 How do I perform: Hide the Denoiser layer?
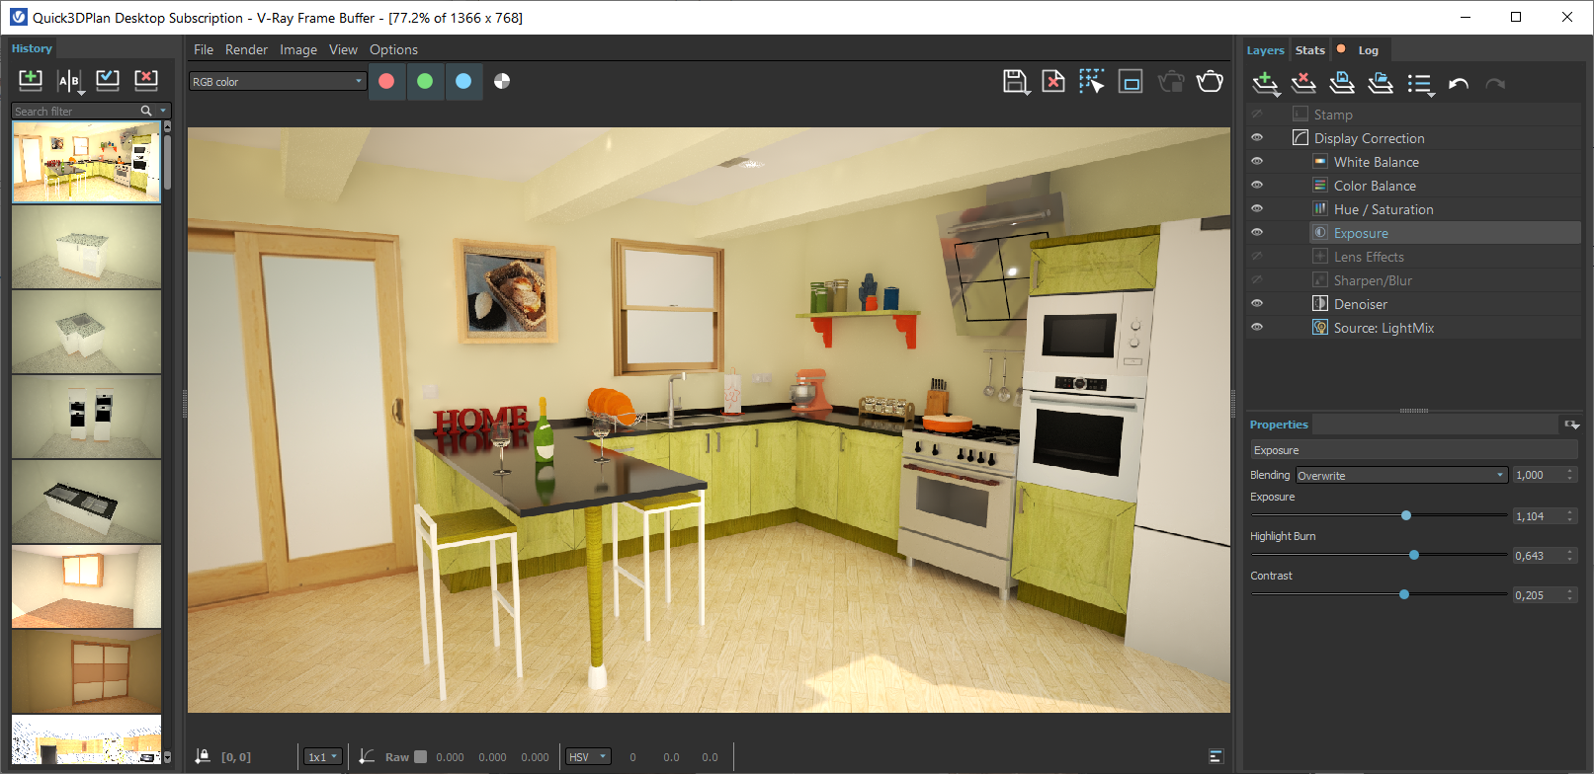point(1257,304)
